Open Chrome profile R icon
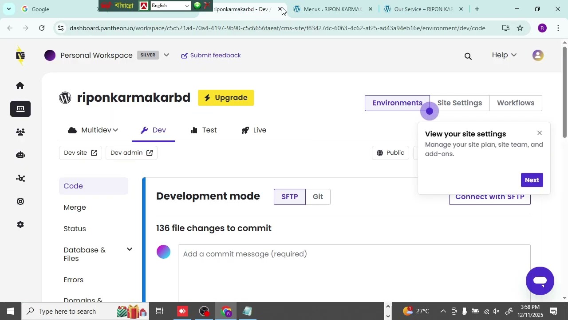568x320 pixels. click(x=542, y=28)
